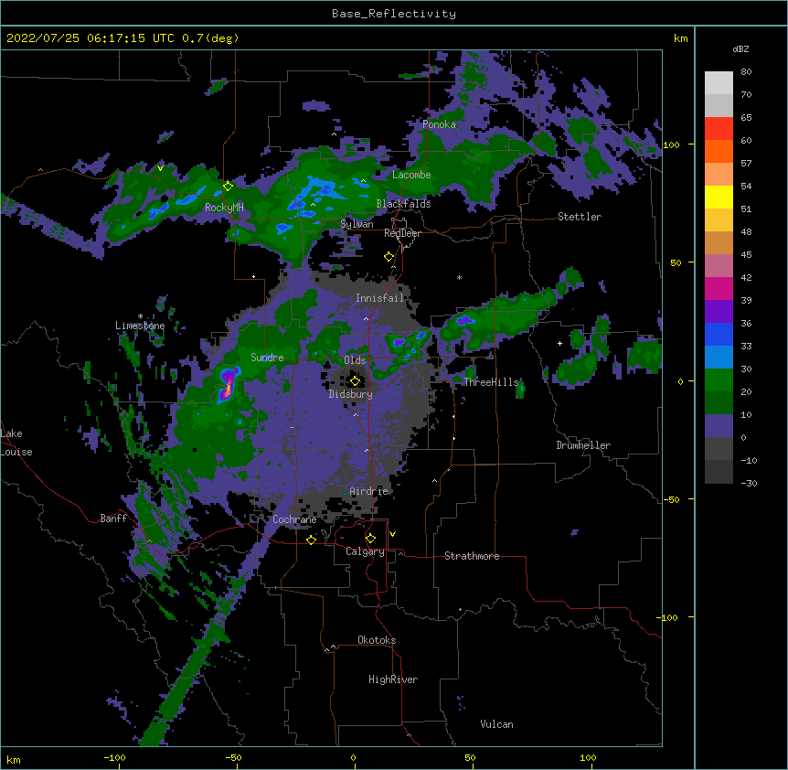Select the yellow V marker northwest of RockyMH

[x=160, y=168]
